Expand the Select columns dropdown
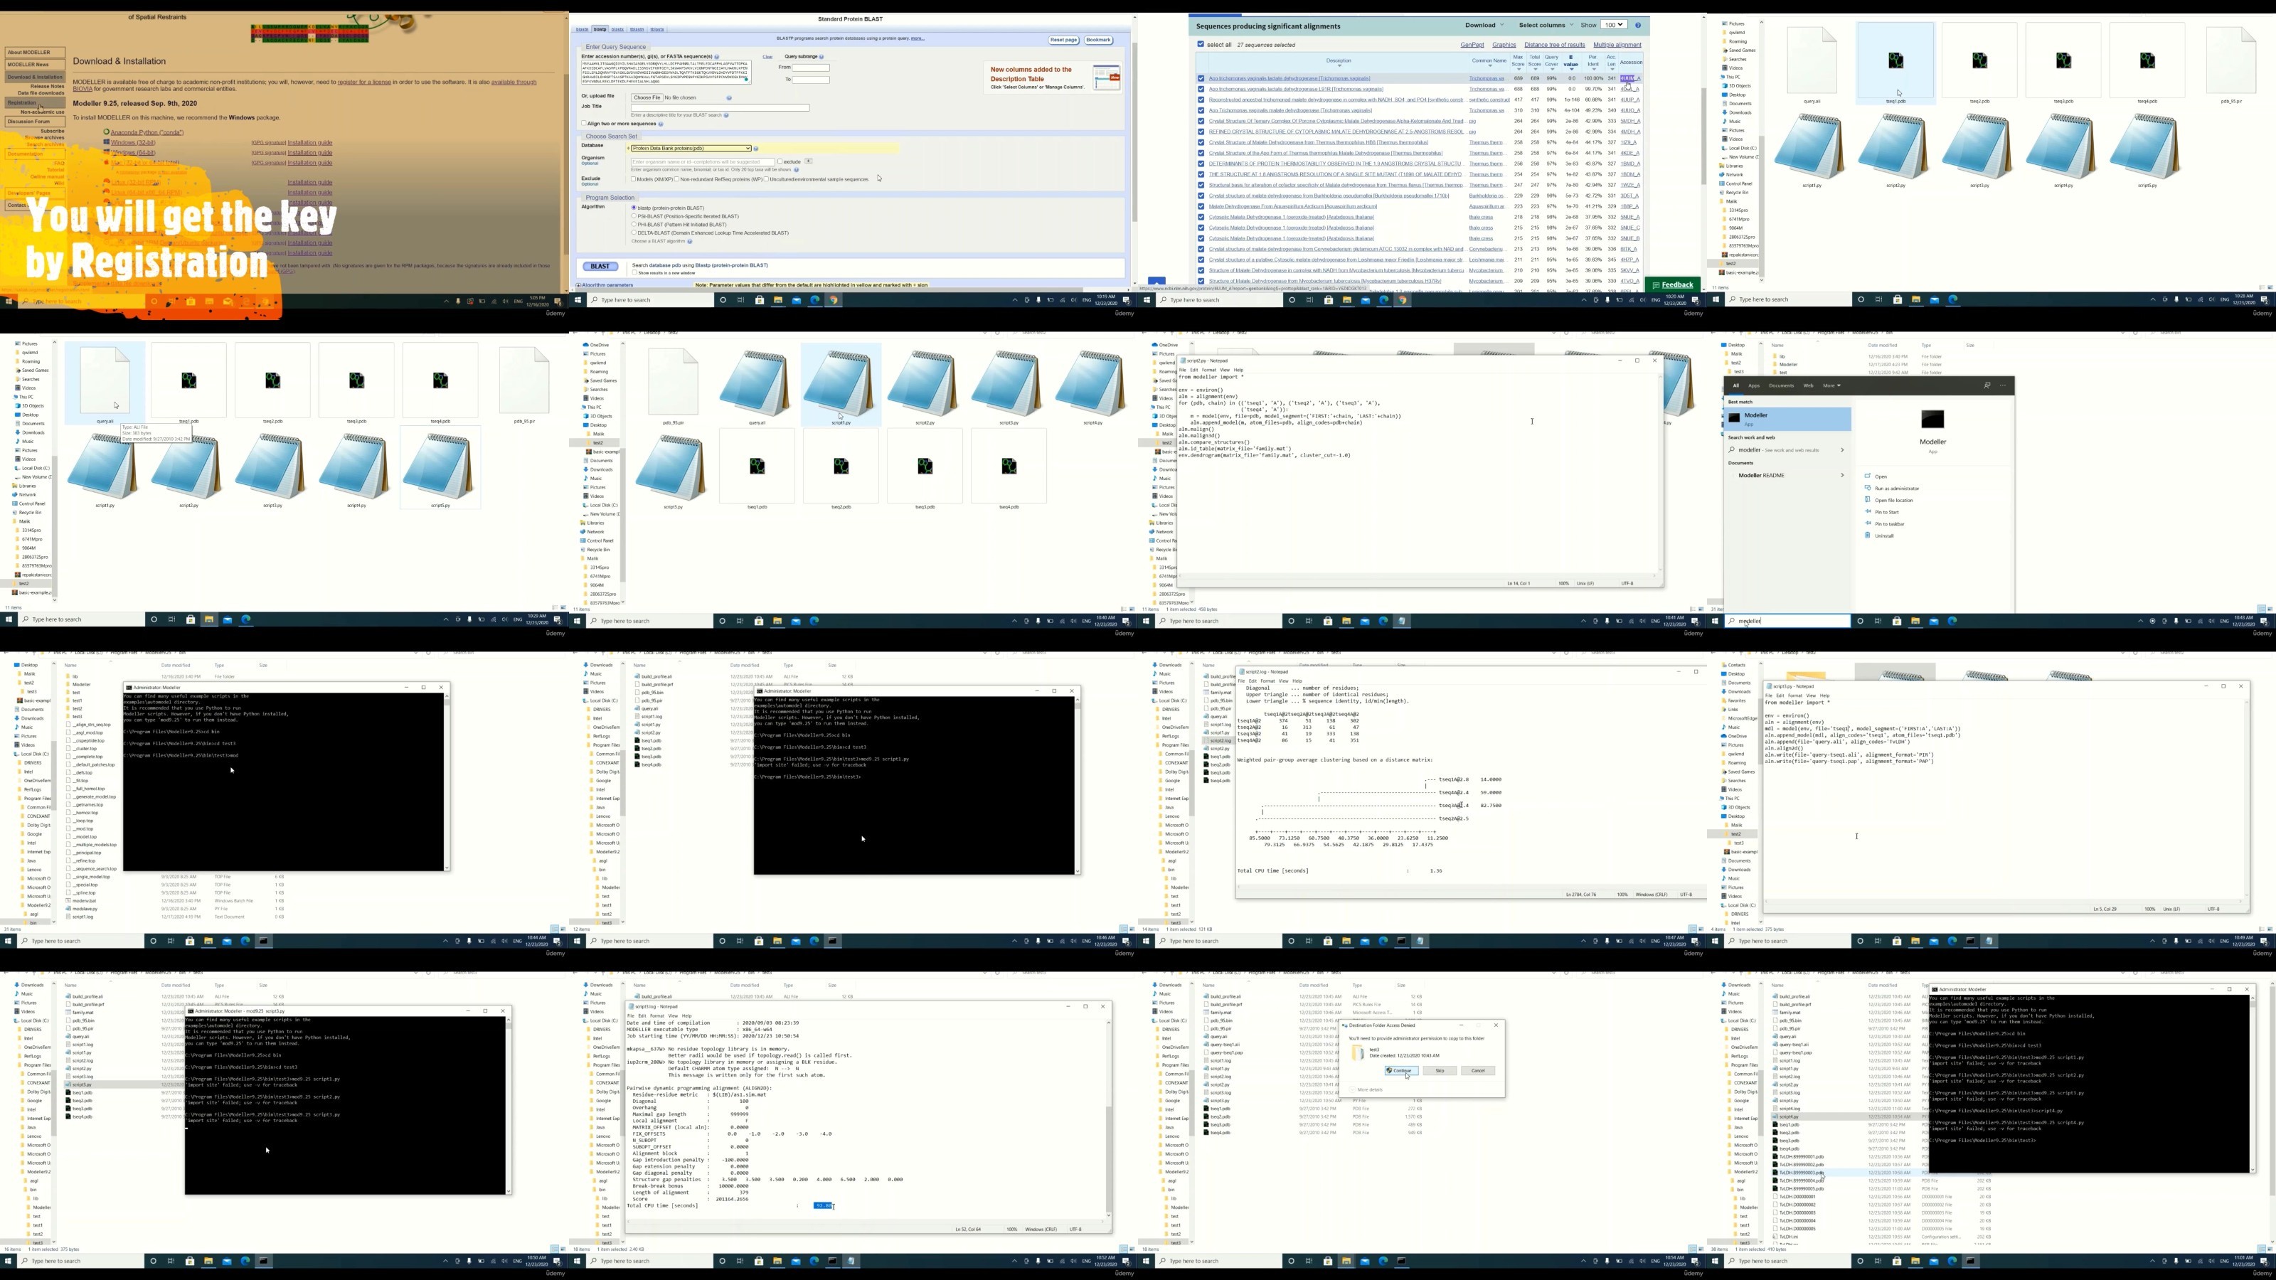 click(1546, 25)
